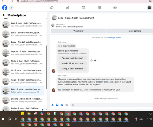Viewport: 153px width, 127px height.
Task: Open File Explorer on the taskbar
Action: (x=29, y=114)
